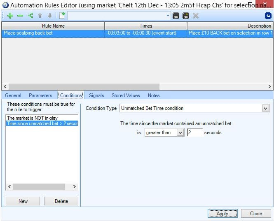Switch to the Parameters tab

(40, 95)
